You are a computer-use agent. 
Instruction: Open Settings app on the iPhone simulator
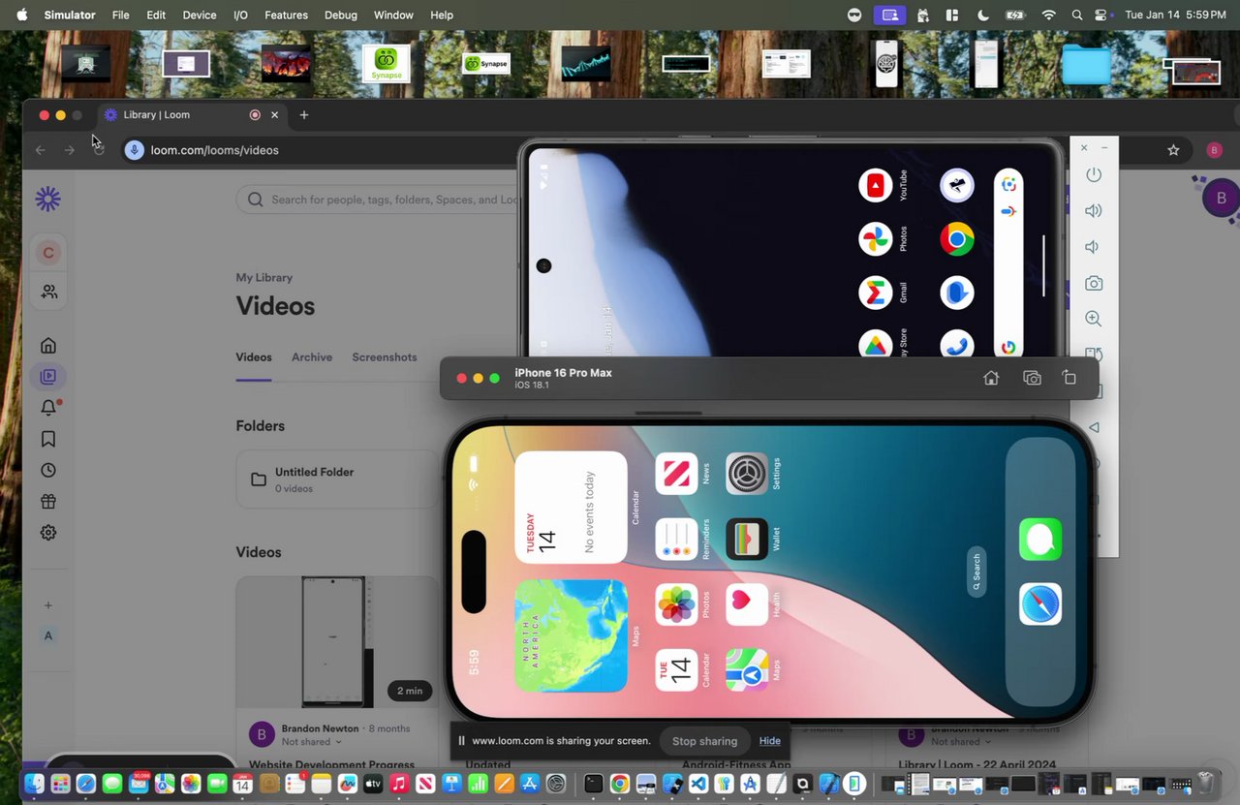tap(747, 474)
